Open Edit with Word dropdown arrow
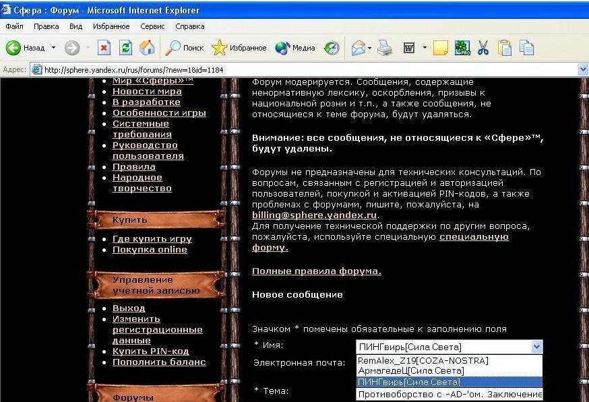This screenshot has width=589, height=402. [x=425, y=48]
